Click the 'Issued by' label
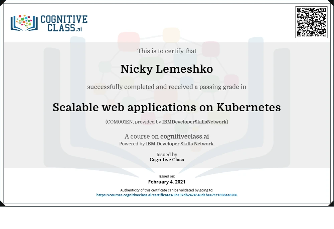 [x=167, y=155]
